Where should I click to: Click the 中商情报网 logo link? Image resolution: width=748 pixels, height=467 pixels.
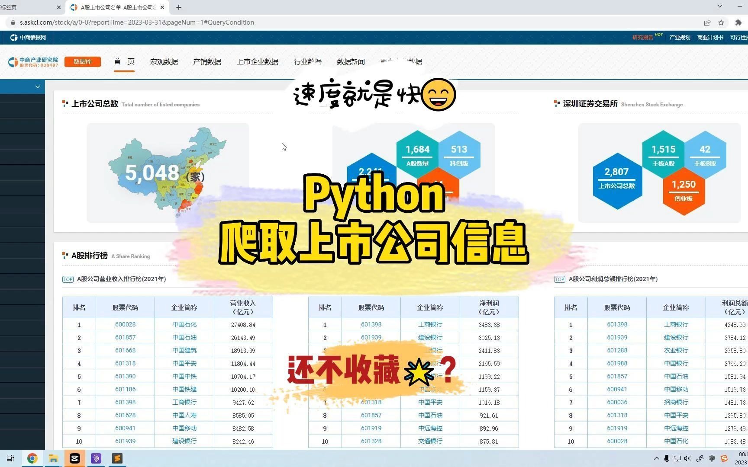tap(28, 38)
